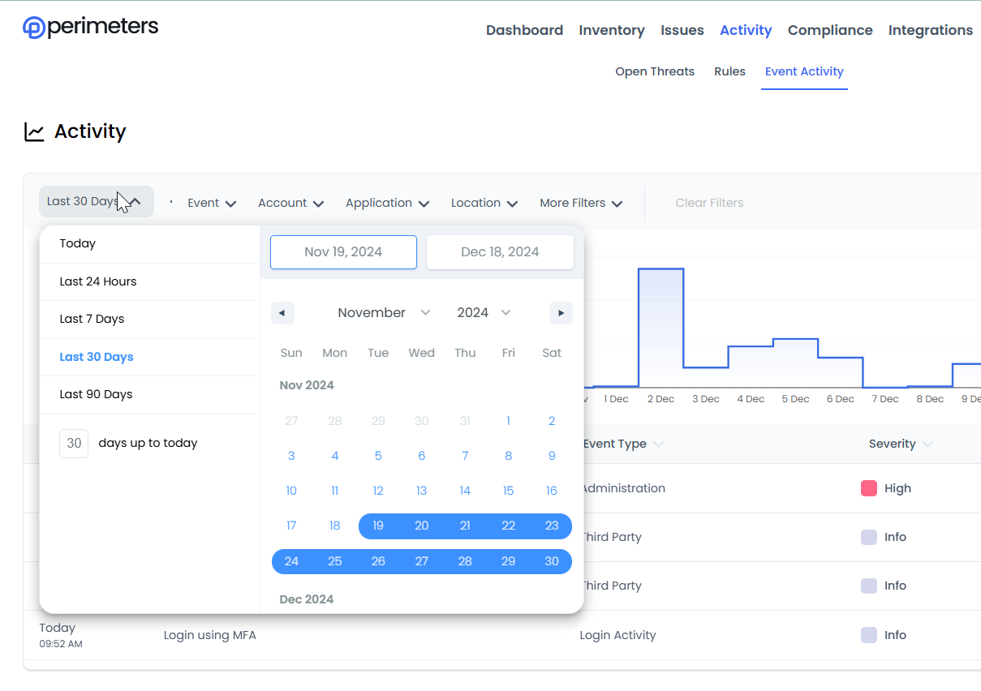Click the red High severity swatch
Viewport: 981px width, 691px height.
pos(869,488)
